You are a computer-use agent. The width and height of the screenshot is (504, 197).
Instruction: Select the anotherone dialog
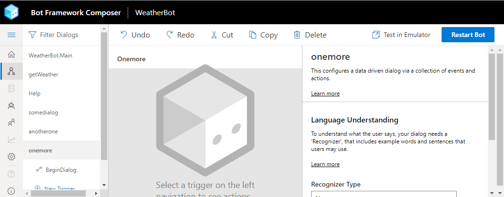[62, 131]
